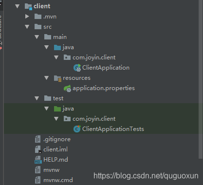Click the application.properties Spring leaf icon
Viewport: 203px width, 185px height.
coord(67,88)
